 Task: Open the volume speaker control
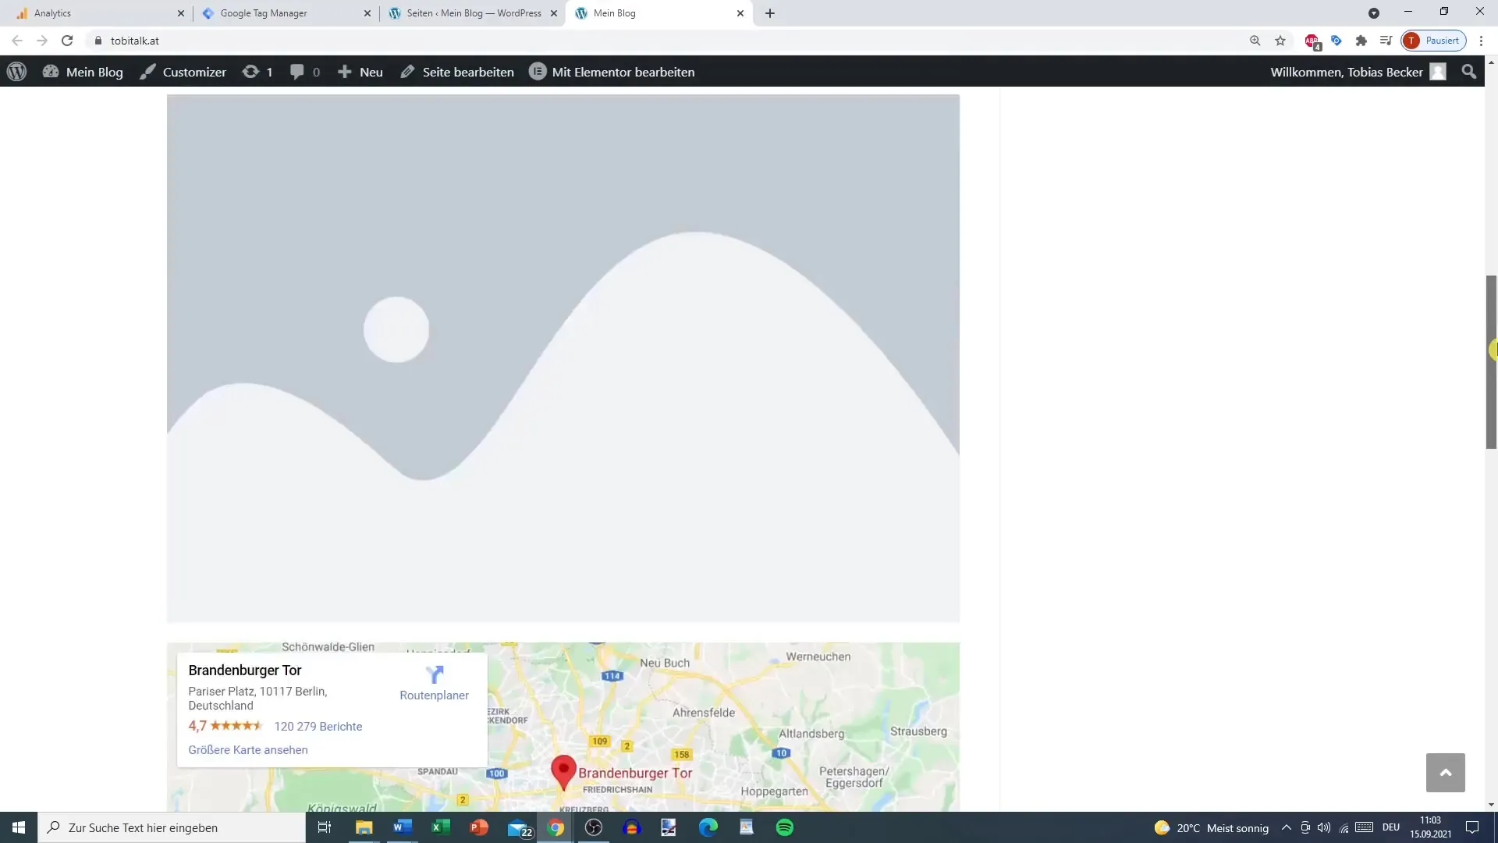pyautogui.click(x=1324, y=827)
